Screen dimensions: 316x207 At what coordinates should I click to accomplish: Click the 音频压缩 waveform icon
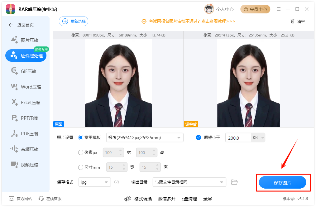(x=14, y=149)
